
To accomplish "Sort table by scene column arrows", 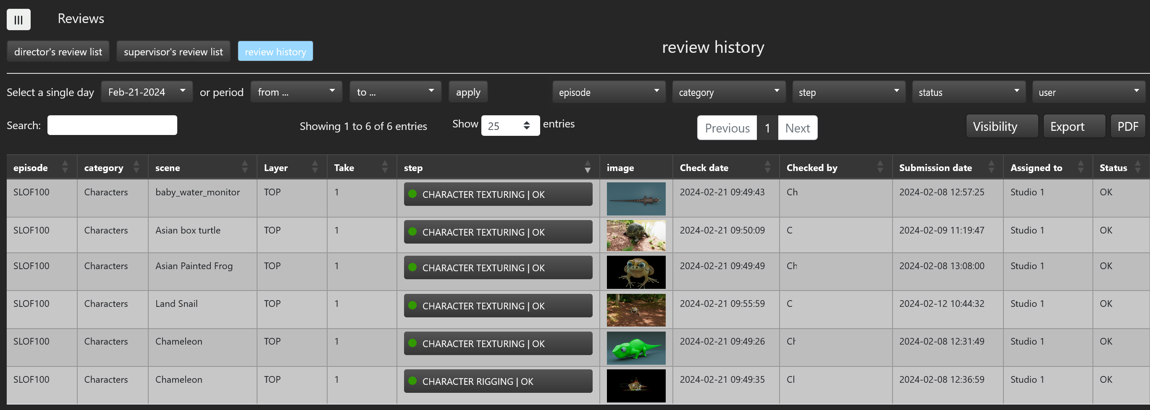I will 244,167.
